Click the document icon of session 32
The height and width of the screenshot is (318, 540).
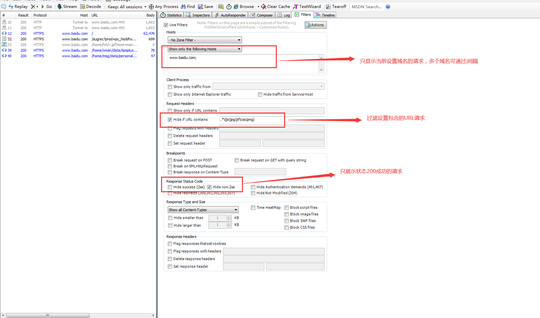click(x=4, y=39)
